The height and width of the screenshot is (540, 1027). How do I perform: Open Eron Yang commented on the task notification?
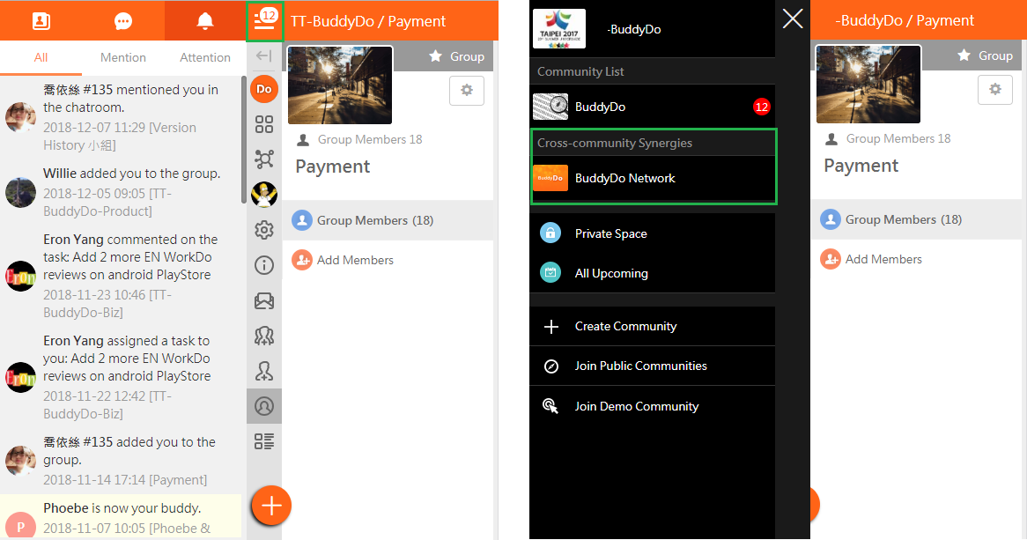tap(122, 275)
